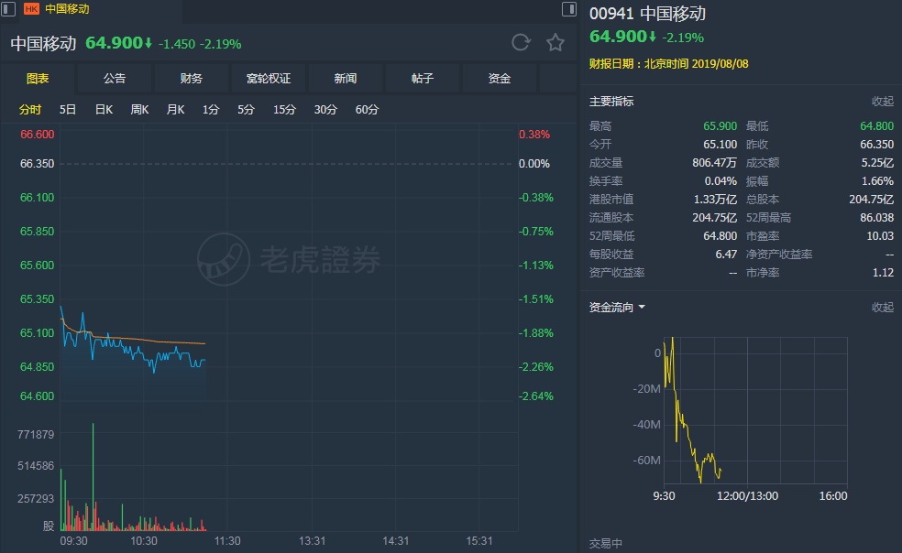Toggle the right sidebar panel icon
This screenshot has height=553, width=902.
coord(569,8)
